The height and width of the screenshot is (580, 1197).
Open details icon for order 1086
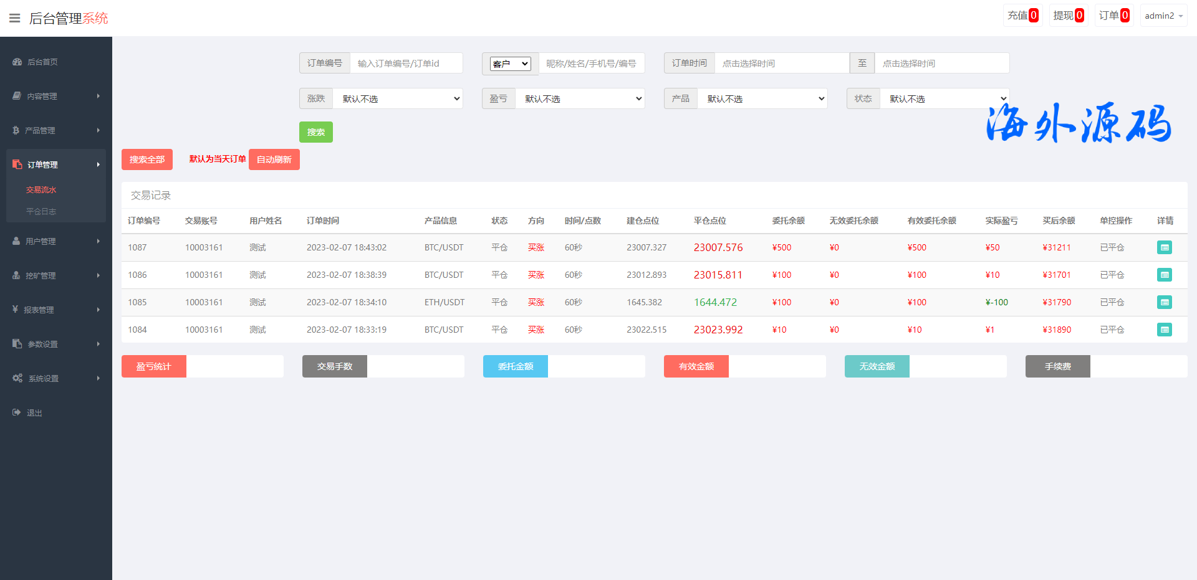[1164, 275]
